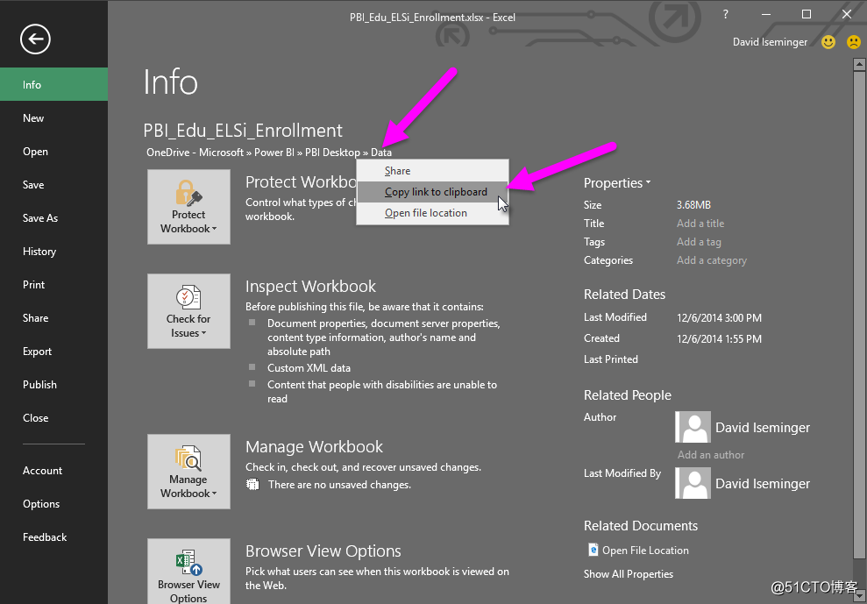Image resolution: width=867 pixels, height=604 pixels.
Task: Select Copy link to clipboard
Action: click(x=432, y=192)
